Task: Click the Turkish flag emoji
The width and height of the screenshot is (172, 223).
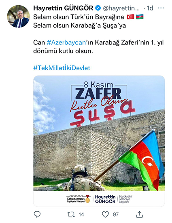Action: (x=131, y=17)
